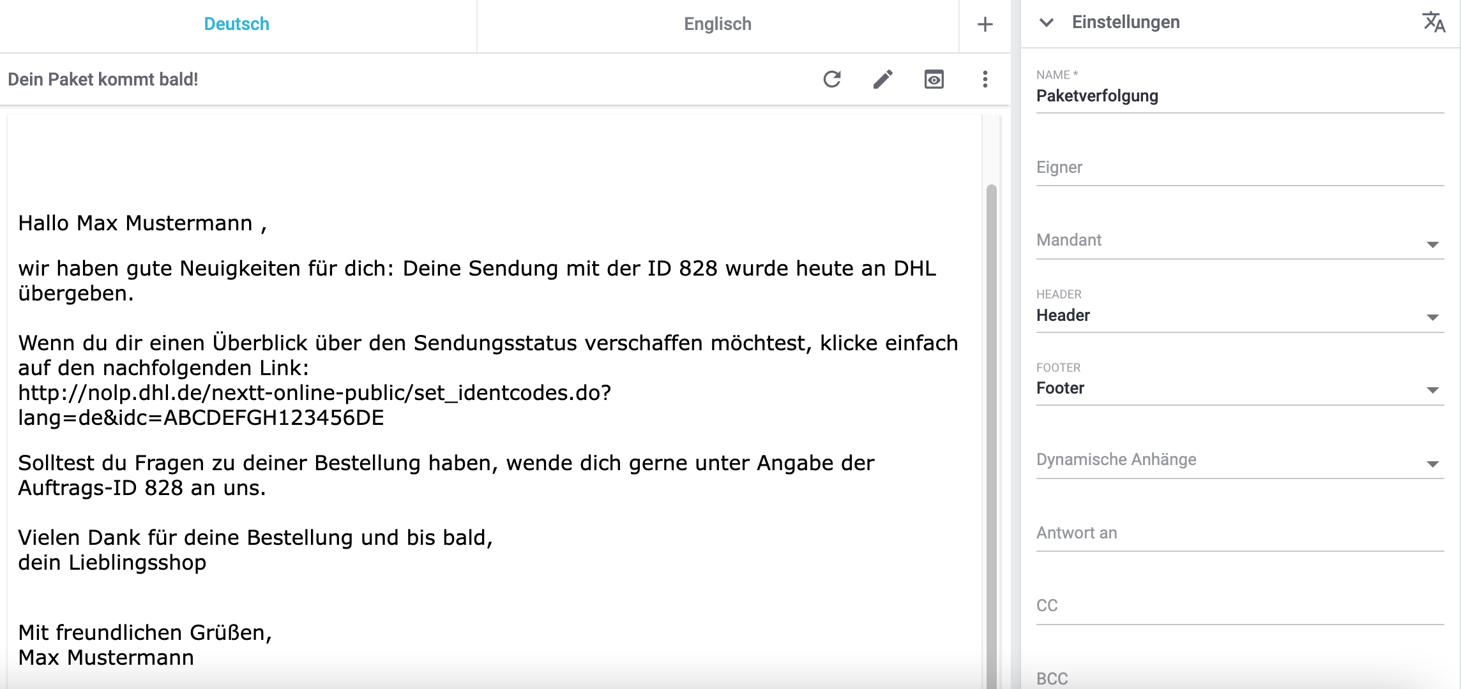The image size is (1461, 689).
Task: Open the preview eye icon
Action: coord(934,79)
